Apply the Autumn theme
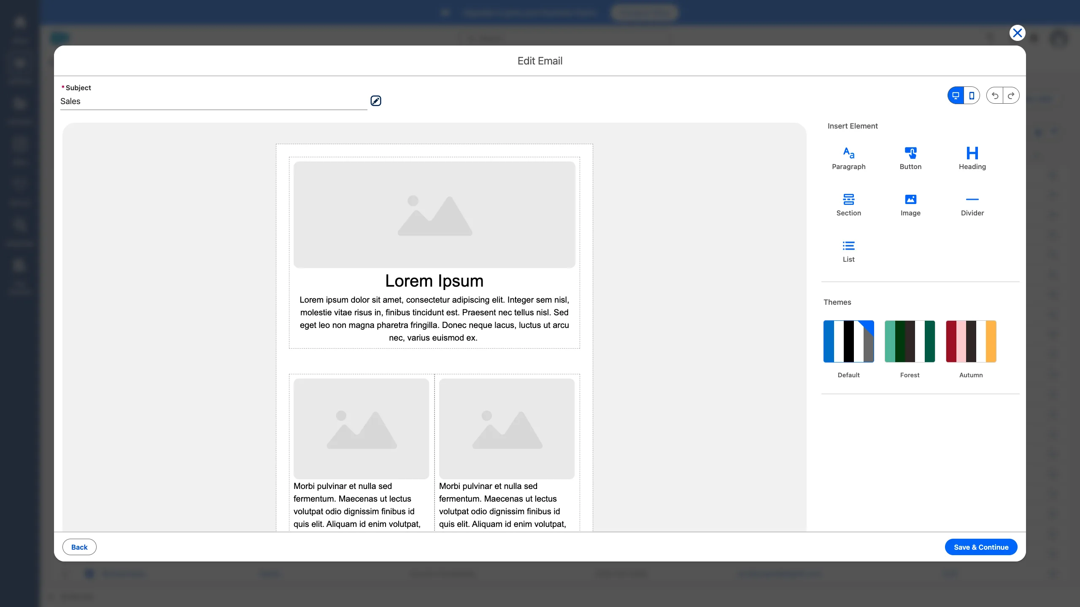The height and width of the screenshot is (607, 1080). (970, 341)
